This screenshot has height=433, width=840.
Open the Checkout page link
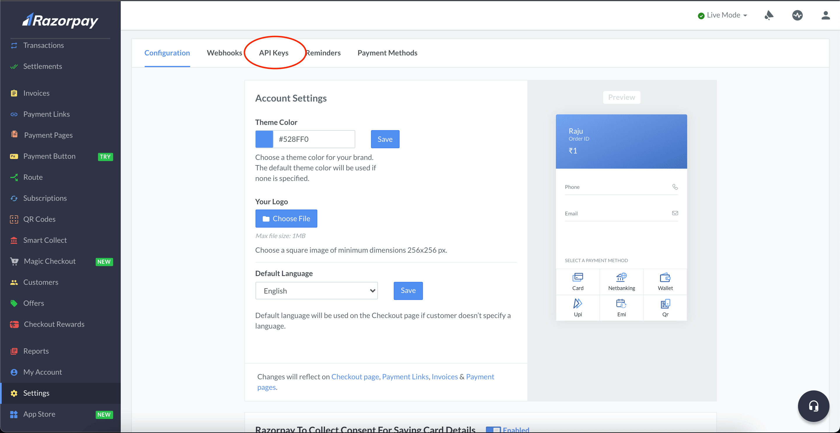(x=355, y=377)
